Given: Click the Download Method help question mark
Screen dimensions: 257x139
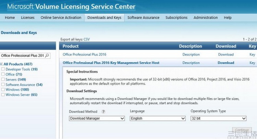Looking at the screenshot, I should pyautogui.click(x=103, y=112).
